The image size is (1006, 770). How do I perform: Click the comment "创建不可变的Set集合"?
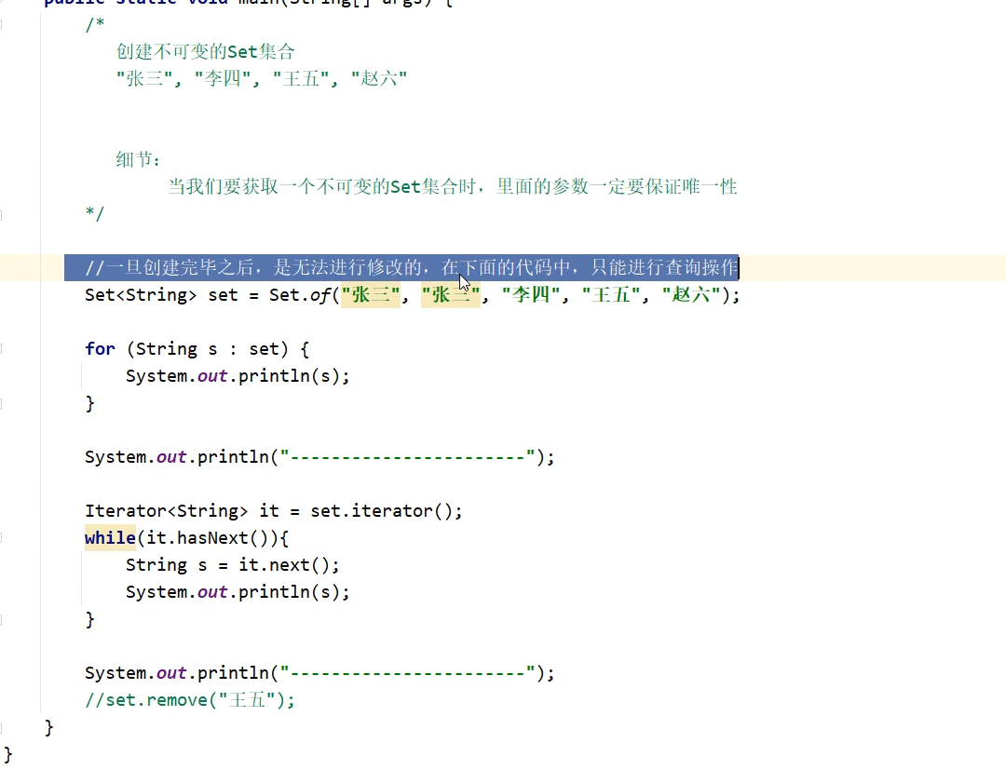205,51
